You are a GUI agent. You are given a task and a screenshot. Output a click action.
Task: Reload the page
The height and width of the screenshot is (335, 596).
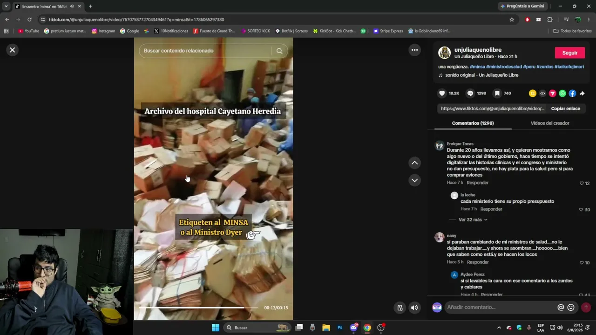click(x=29, y=20)
